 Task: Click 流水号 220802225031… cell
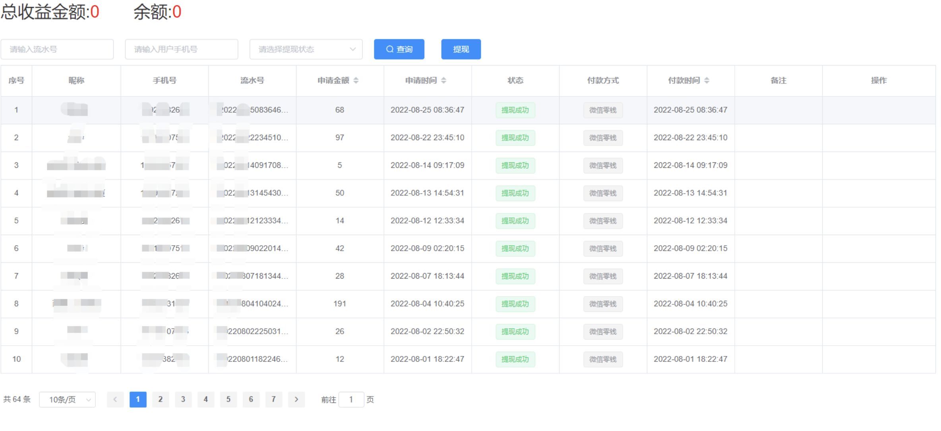click(252, 331)
